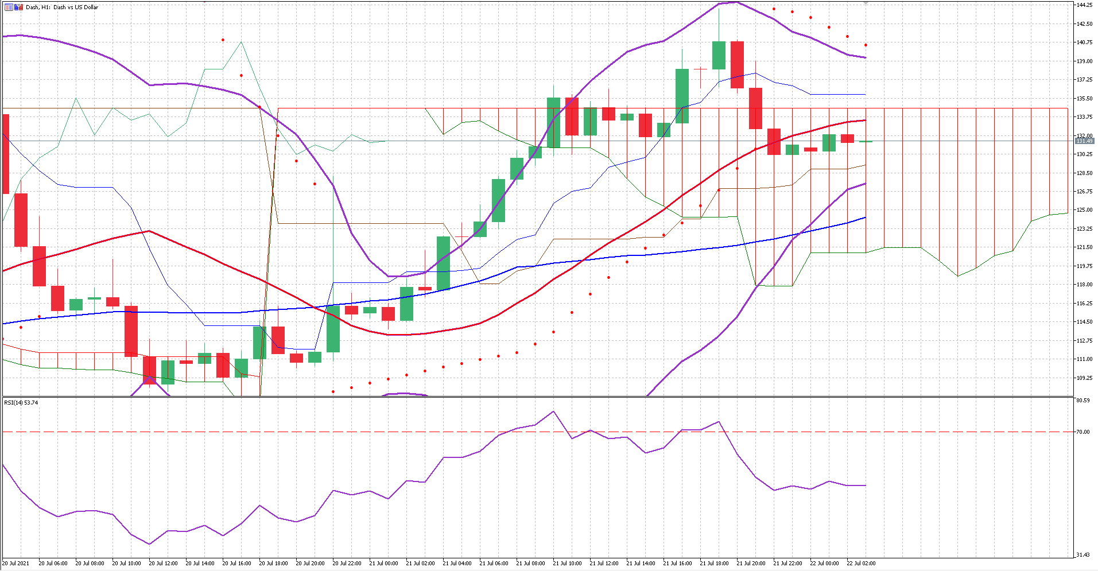Click the '22 Jul 02:00' time axis label
Screen dimensions: 1098x571
(861, 564)
